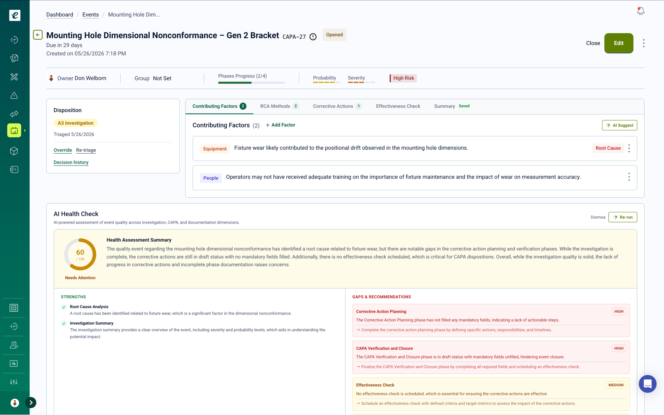664x415 pixels.
Task: Open options menu for the Equipment factor
Action: [629, 148]
